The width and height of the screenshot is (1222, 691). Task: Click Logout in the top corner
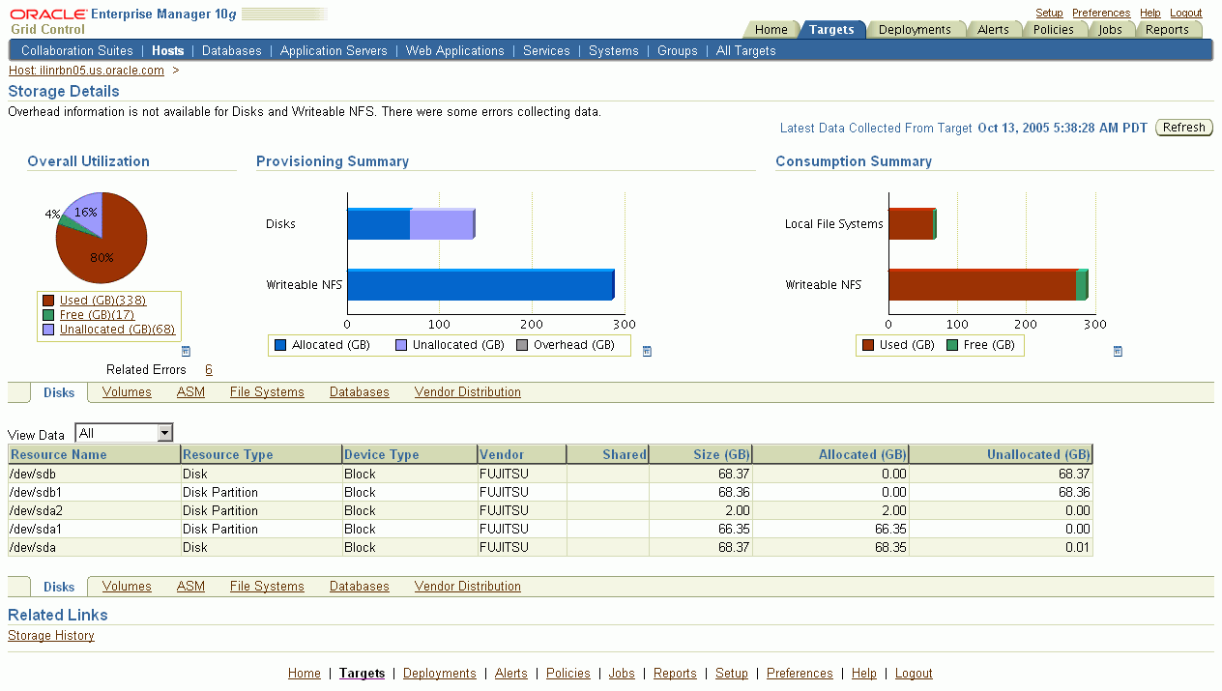[x=1186, y=12]
